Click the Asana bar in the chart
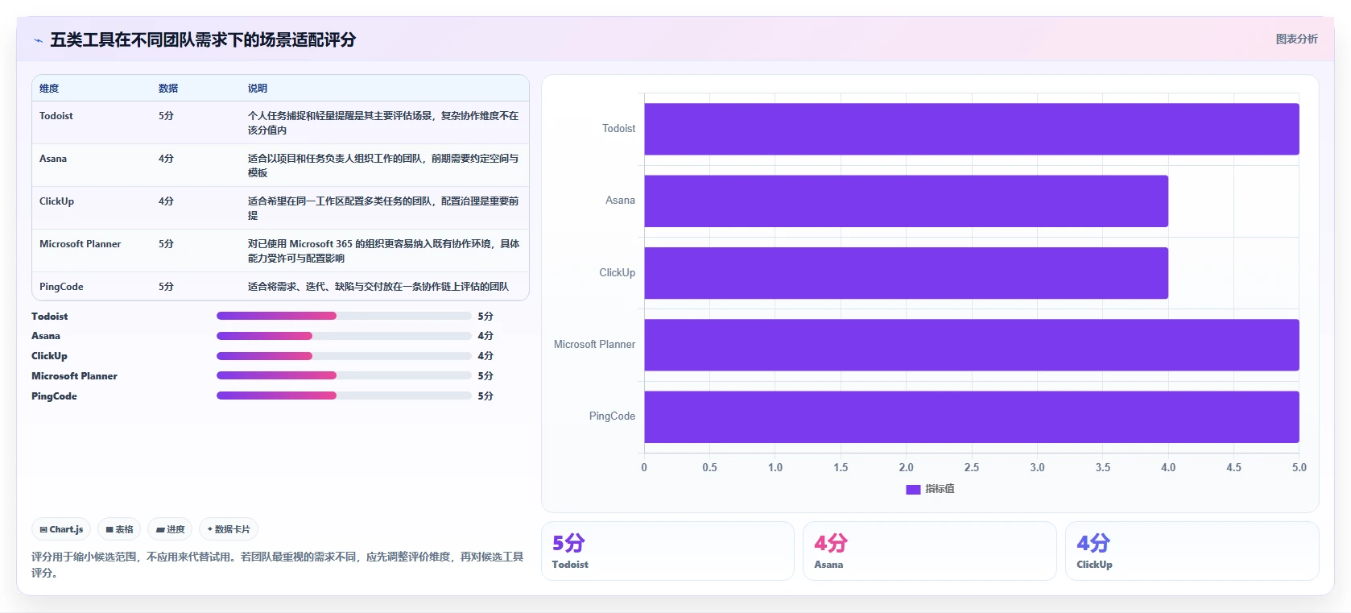1351x613 pixels. pos(906,201)
